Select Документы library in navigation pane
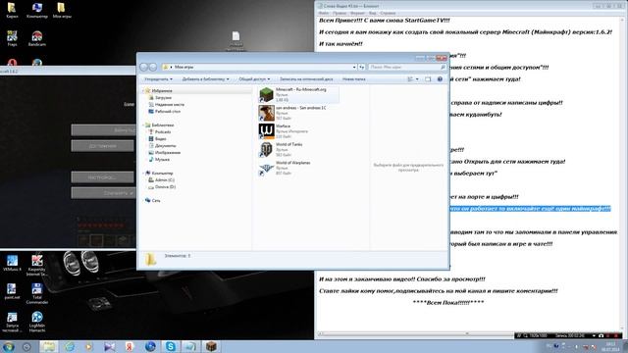Viewport: 628px width, 353px height. pyautogui.click(x=162, y=146)
